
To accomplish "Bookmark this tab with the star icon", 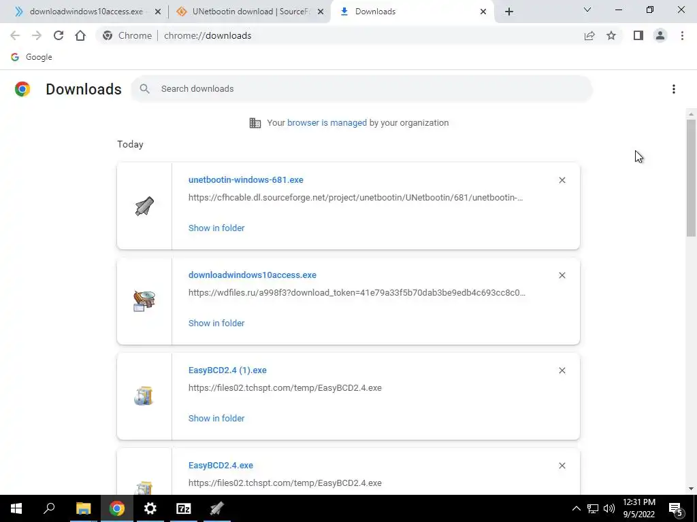I will [611, 35].
